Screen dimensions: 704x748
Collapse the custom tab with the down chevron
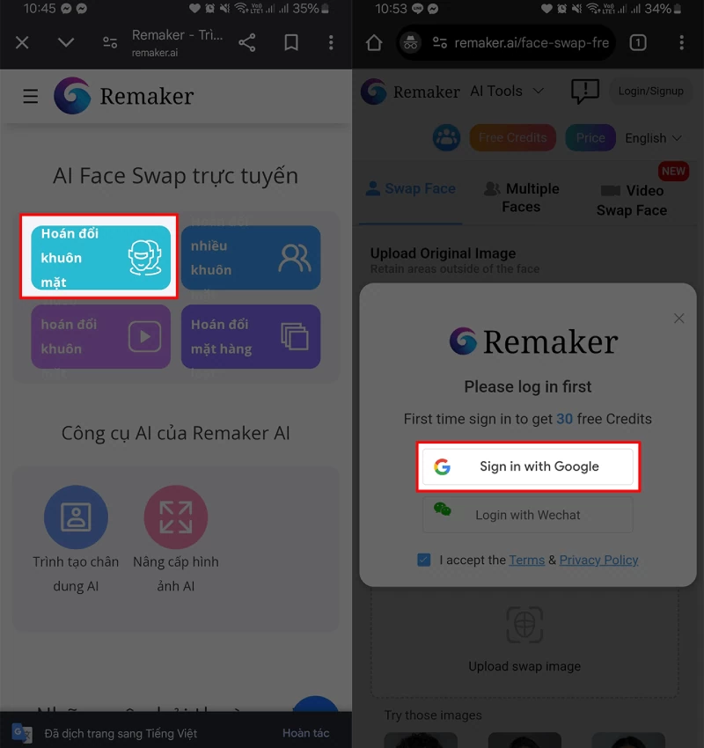click(x=66, y=43)
